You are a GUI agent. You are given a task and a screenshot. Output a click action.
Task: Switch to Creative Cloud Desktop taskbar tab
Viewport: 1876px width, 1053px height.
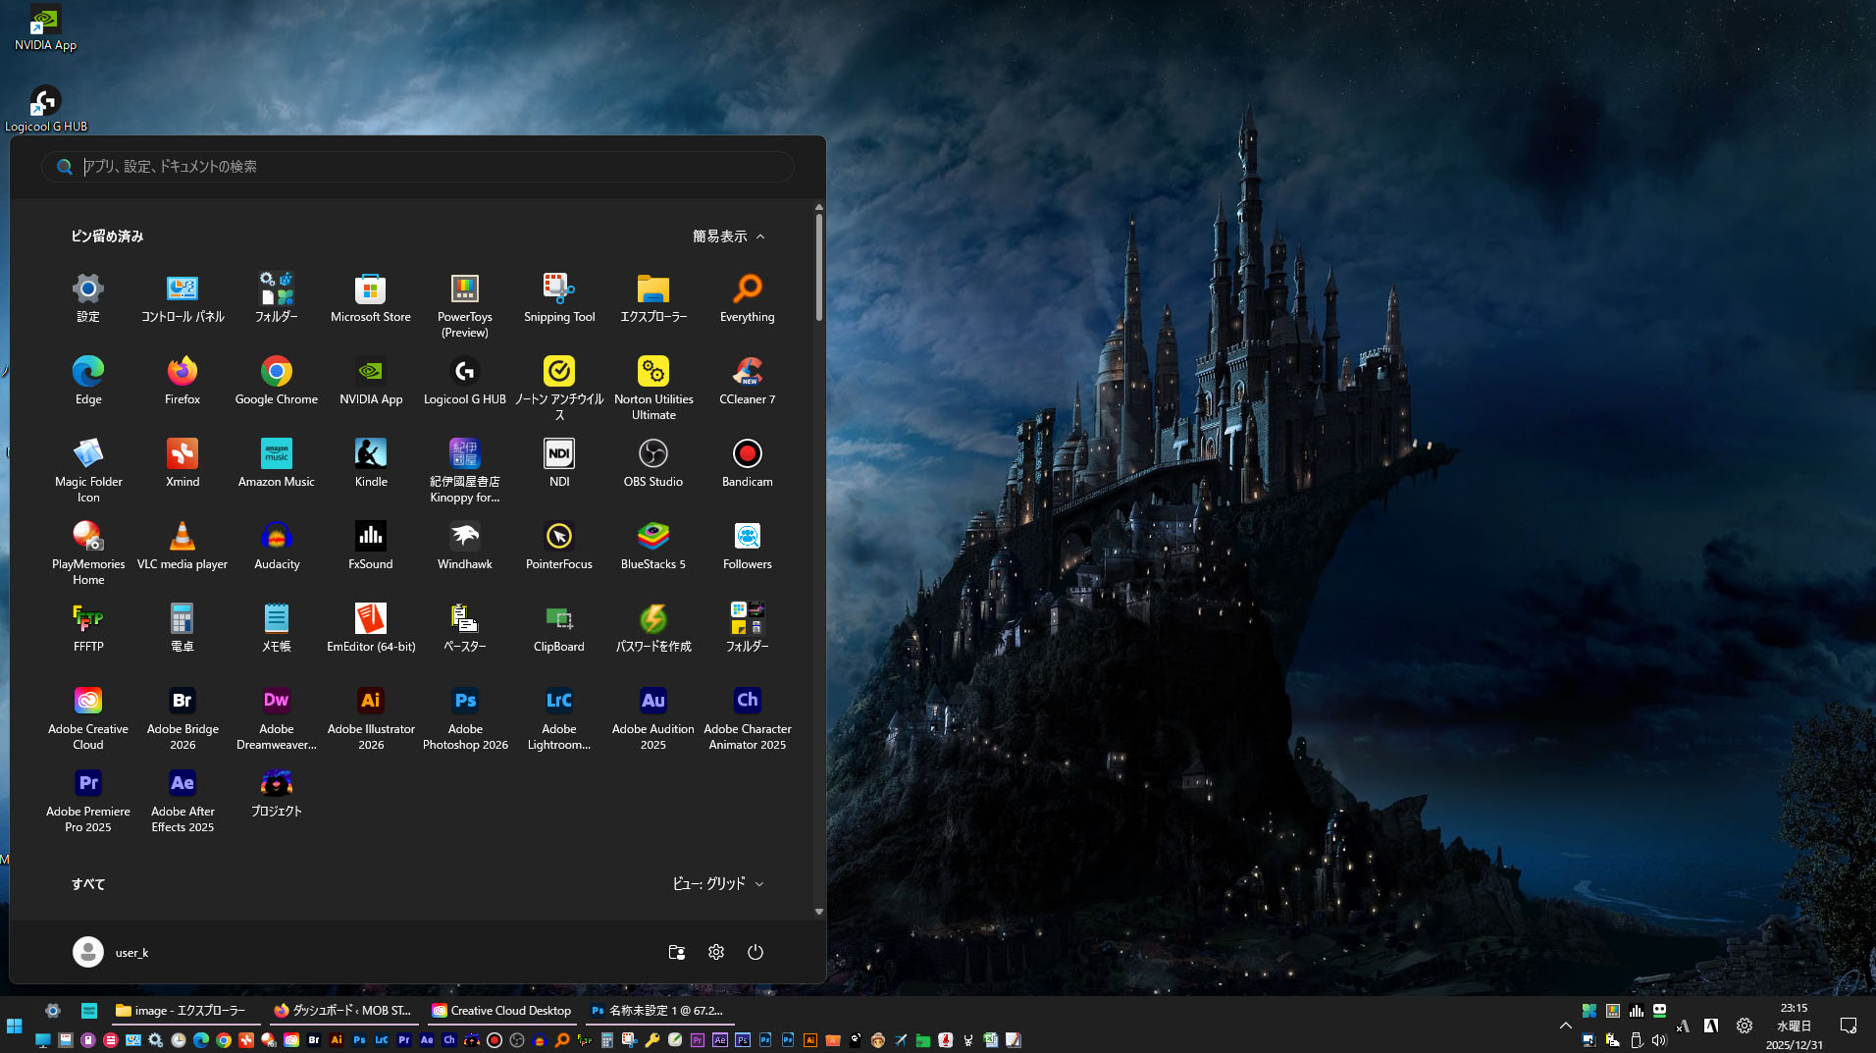tap(501, 1011)
